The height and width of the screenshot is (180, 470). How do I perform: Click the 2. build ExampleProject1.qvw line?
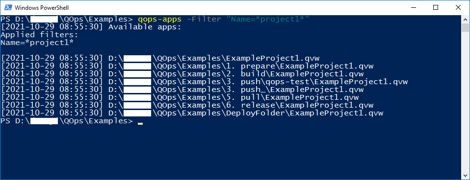pyautogui.click(x=182, y=74)
